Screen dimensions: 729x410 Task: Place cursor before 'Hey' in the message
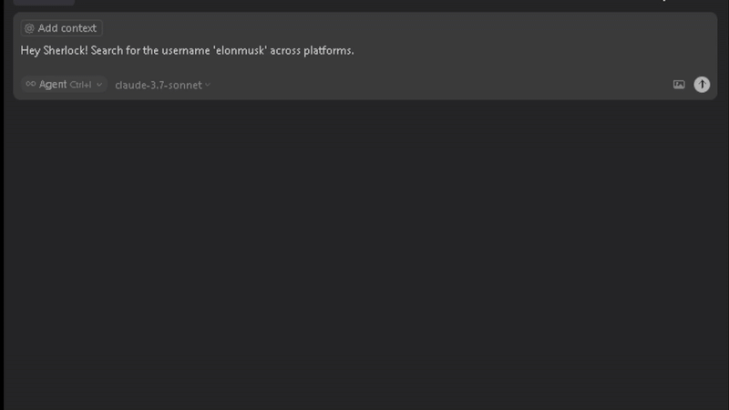(x=21, y=51)
